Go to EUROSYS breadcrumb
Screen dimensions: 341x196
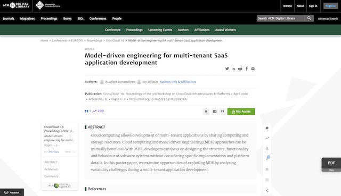77,40
